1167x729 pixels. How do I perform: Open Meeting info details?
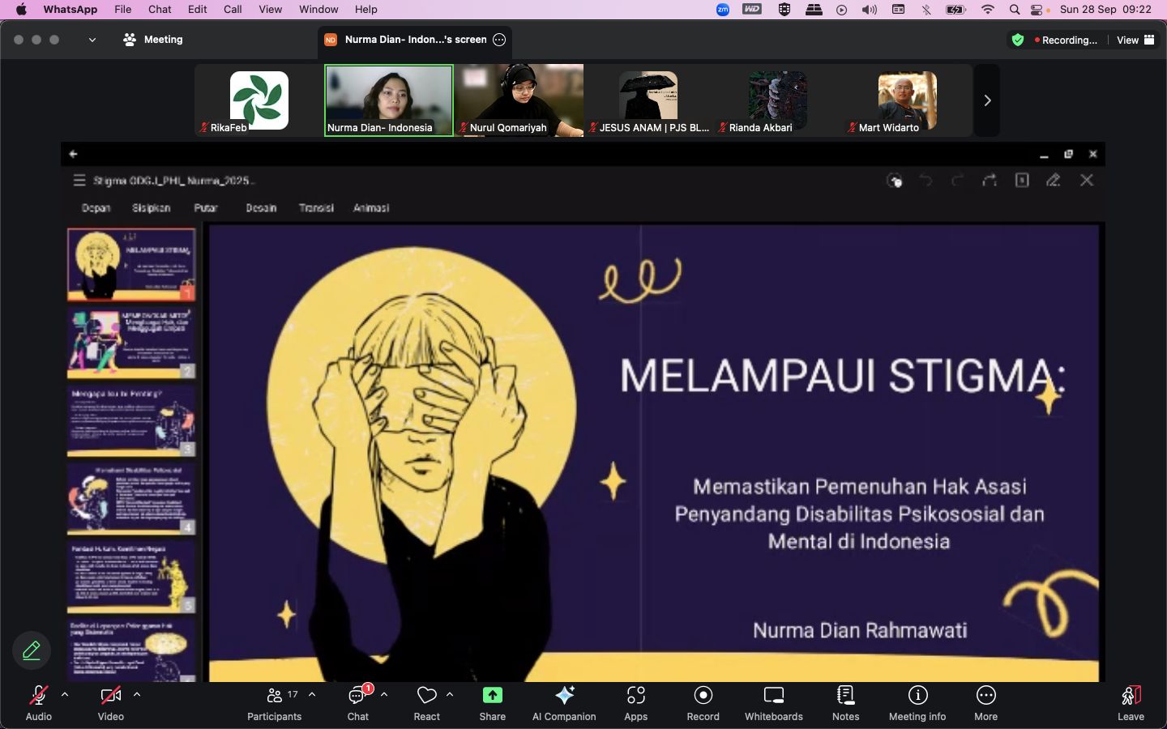click(917, 702)
